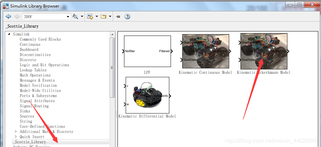The image size is (321, 147).
Task: Select Lookup Tables library
Action: click(x=33, y=70)
